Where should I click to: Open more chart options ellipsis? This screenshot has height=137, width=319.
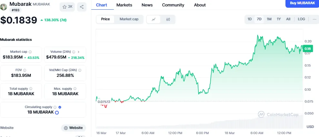click(x=314, y=19)
